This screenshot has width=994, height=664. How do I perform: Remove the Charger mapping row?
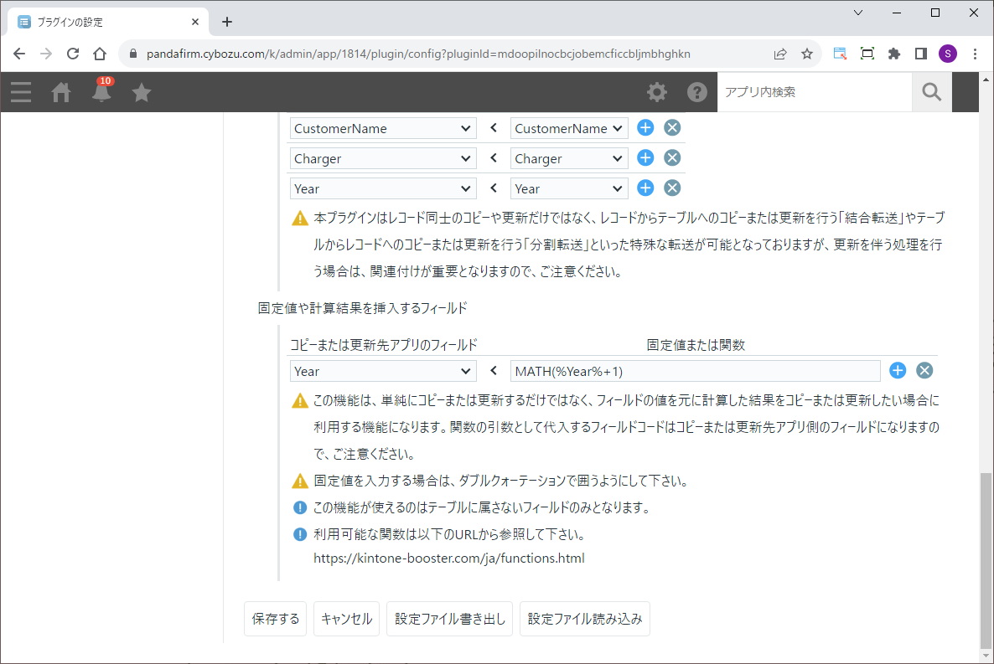(x=672, y=158)
